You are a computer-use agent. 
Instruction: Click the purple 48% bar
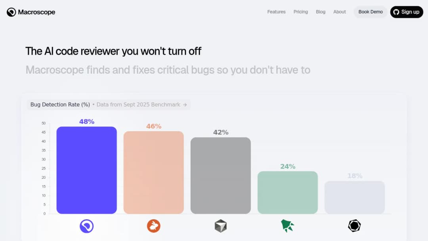pos(86,170)
